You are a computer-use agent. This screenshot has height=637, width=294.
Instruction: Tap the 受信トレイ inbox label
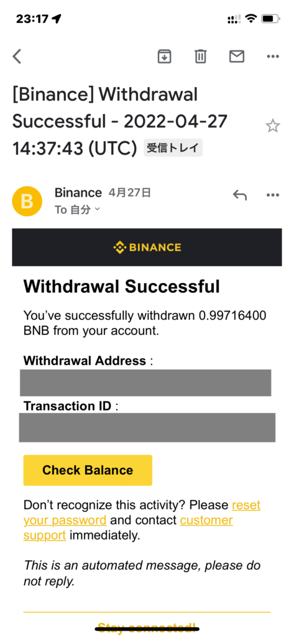point(173,148)
